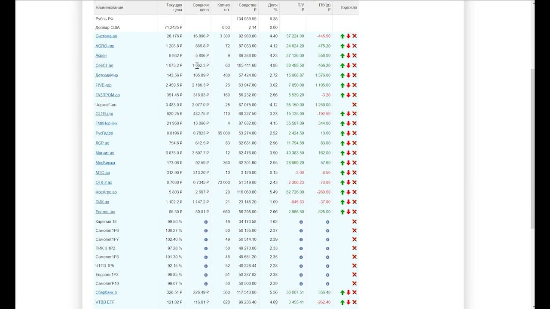This screenshot has height=309, width=550.
Task: Close the Карелия 18 bond with the red X
Action: pos(354,222)
